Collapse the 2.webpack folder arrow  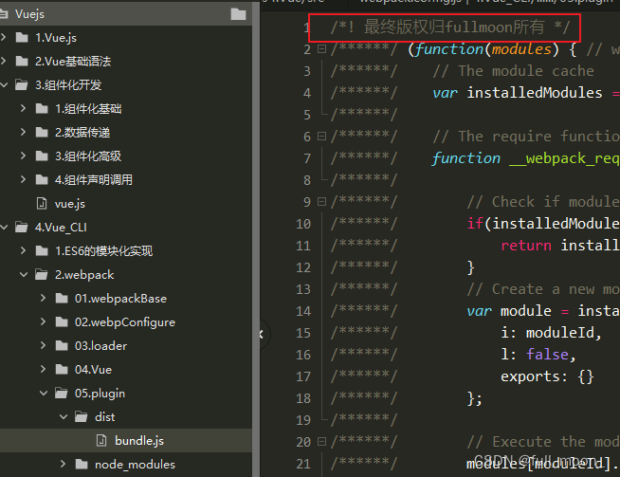(24, 274)
